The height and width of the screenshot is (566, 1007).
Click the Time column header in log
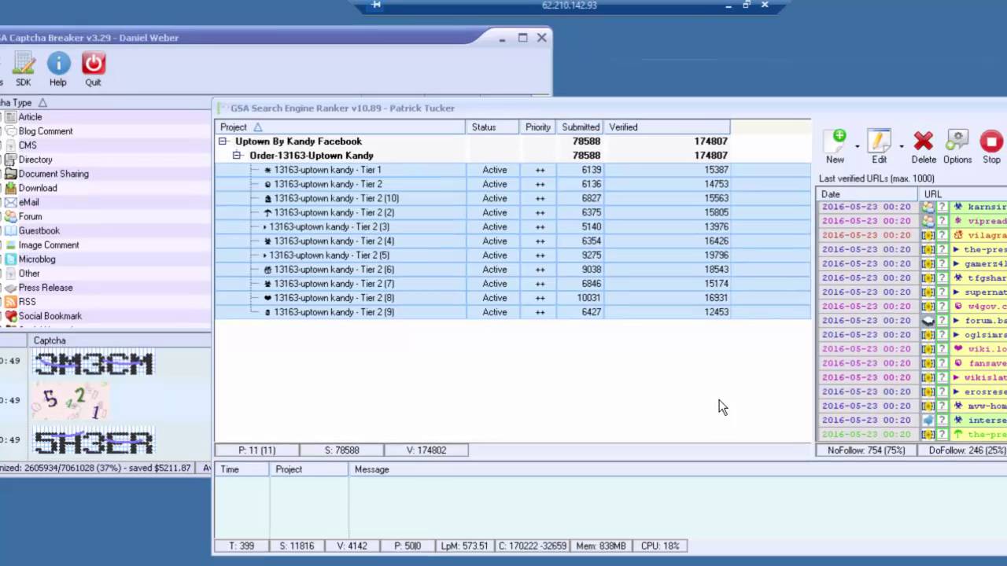point(242,469)
